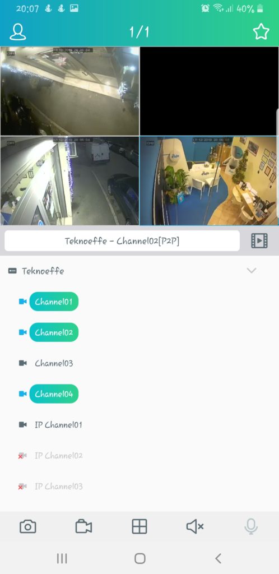Select the disabled IP Channel02 entry

click(58, 455)
